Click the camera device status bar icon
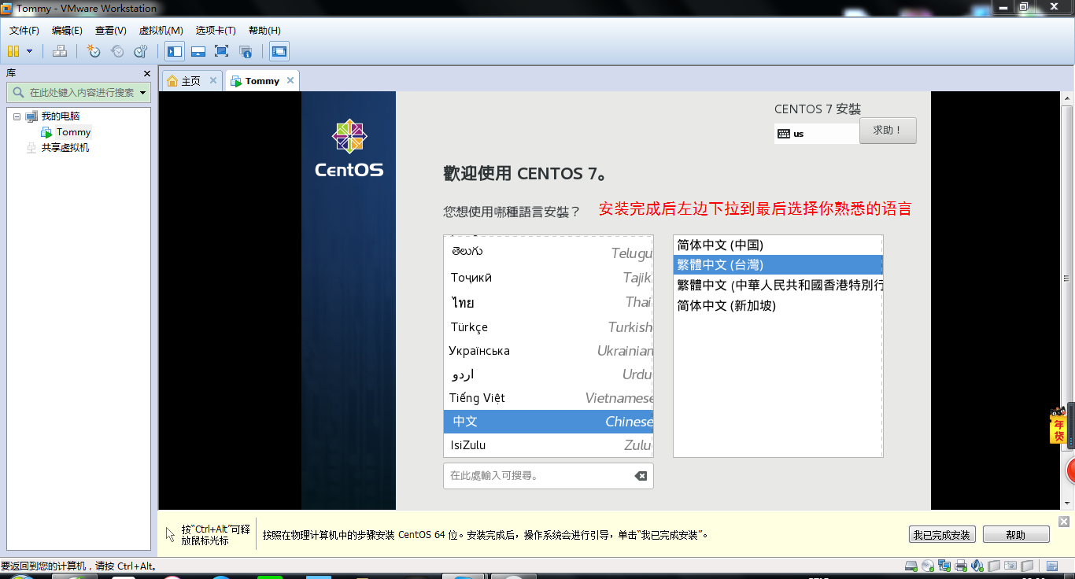The height and width of the screenshot is (579, 1075). (1010, 566)
